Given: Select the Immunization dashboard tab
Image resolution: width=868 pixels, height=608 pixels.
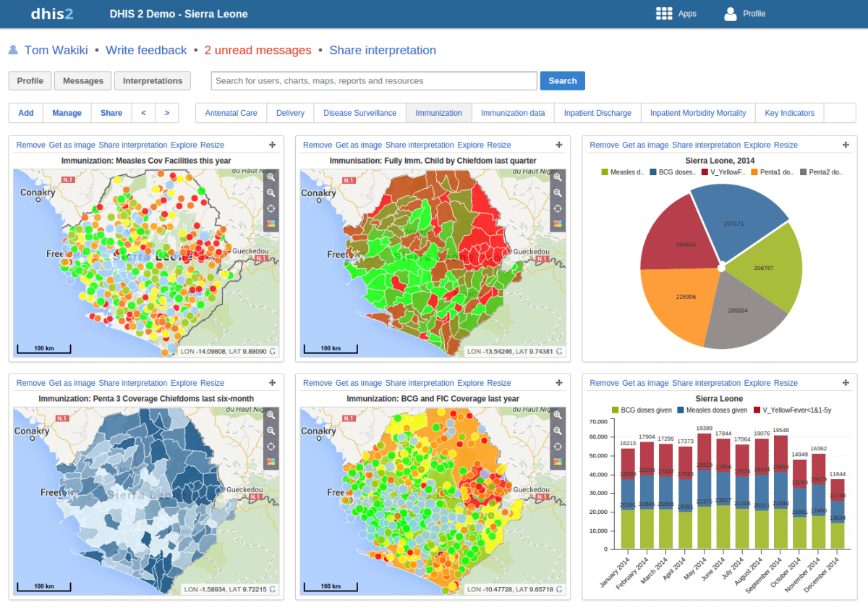Looking at the screenshot, I should click(x=439, y=113).
